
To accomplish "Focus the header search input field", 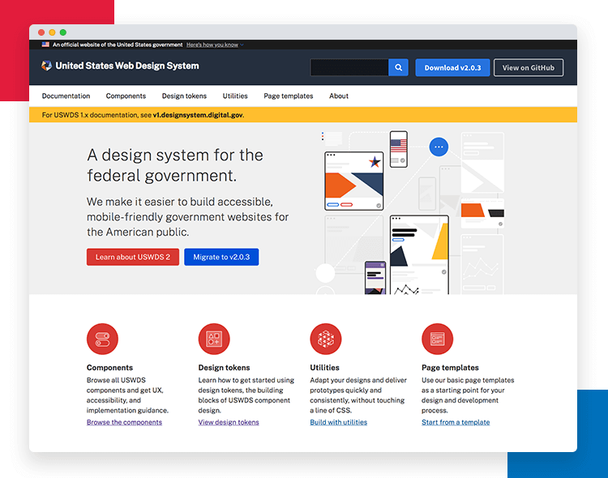I will pyautogui.click(x=349, y=67).
